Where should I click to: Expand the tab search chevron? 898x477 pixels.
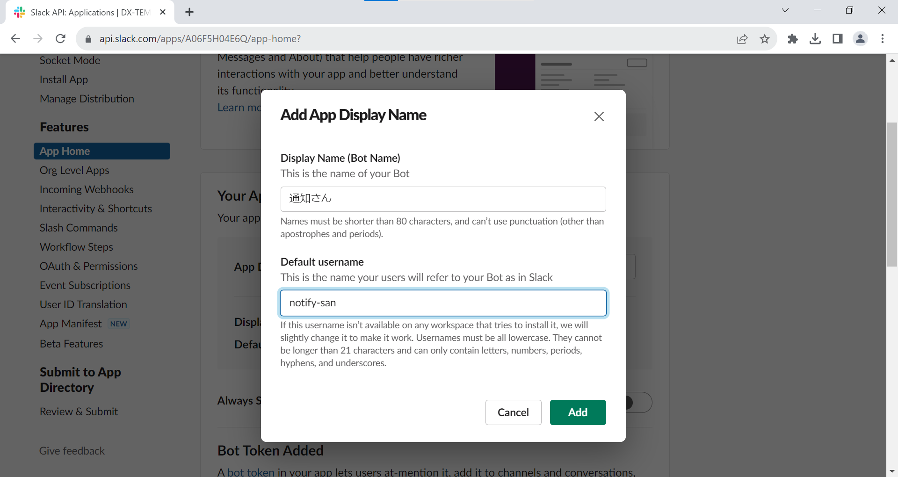tap(785, 10)
